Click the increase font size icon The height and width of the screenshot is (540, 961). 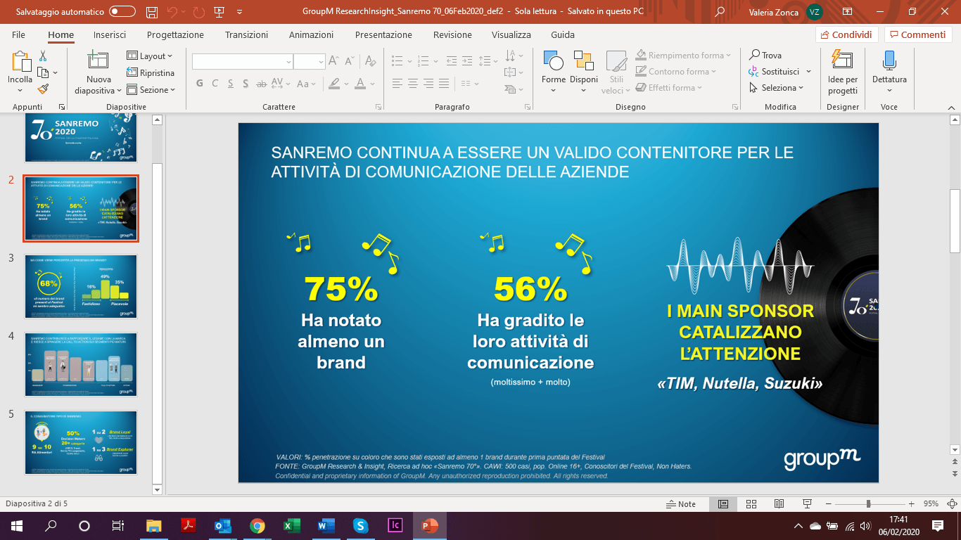click(334, 62)
